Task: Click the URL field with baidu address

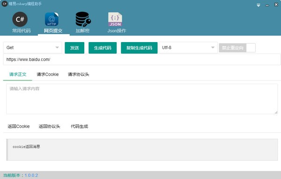Action: [142, 59]
